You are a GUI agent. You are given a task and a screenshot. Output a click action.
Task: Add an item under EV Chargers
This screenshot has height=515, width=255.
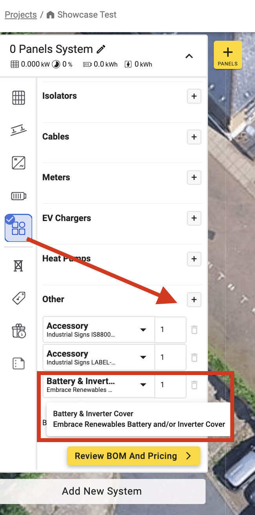click(x=194, y=218)
